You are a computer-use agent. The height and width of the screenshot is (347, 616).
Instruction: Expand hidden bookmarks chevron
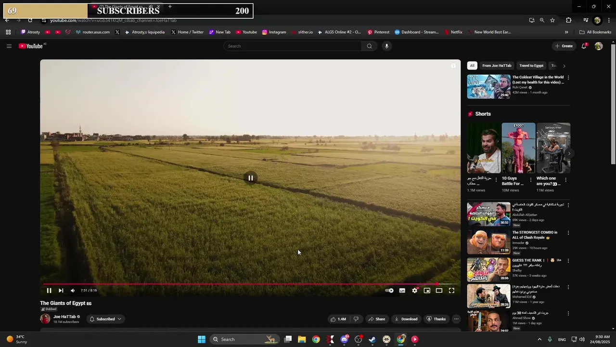coord(566,32)
